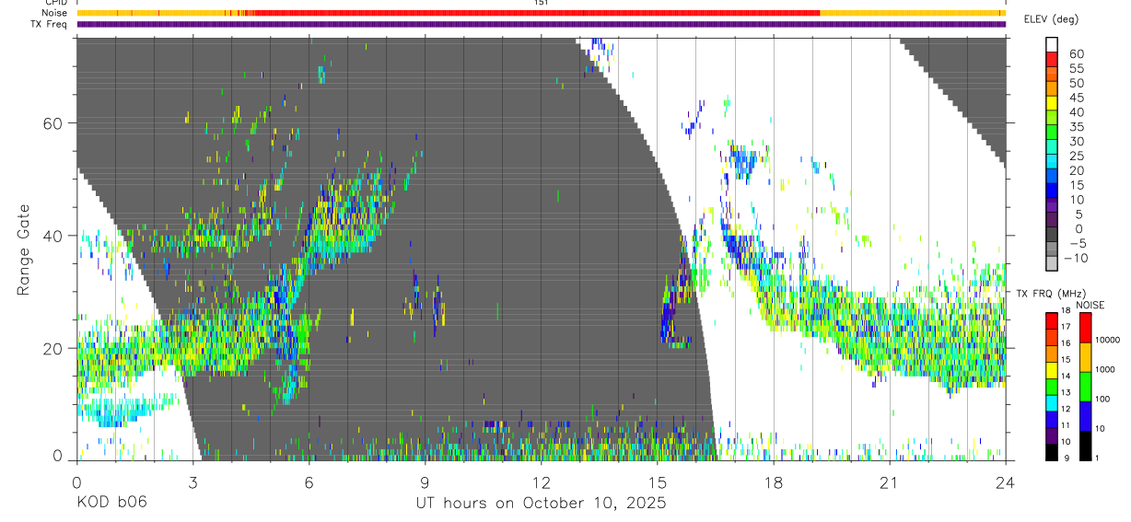This screenshot has width=1131, height=522.
Task: Click the white top segment of the elevation colorbar
Action: pos(1052,44)
